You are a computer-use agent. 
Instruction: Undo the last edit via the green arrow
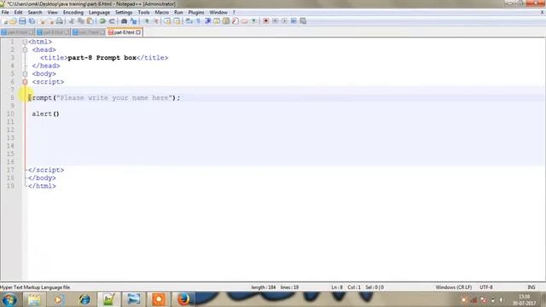[102, 21]
